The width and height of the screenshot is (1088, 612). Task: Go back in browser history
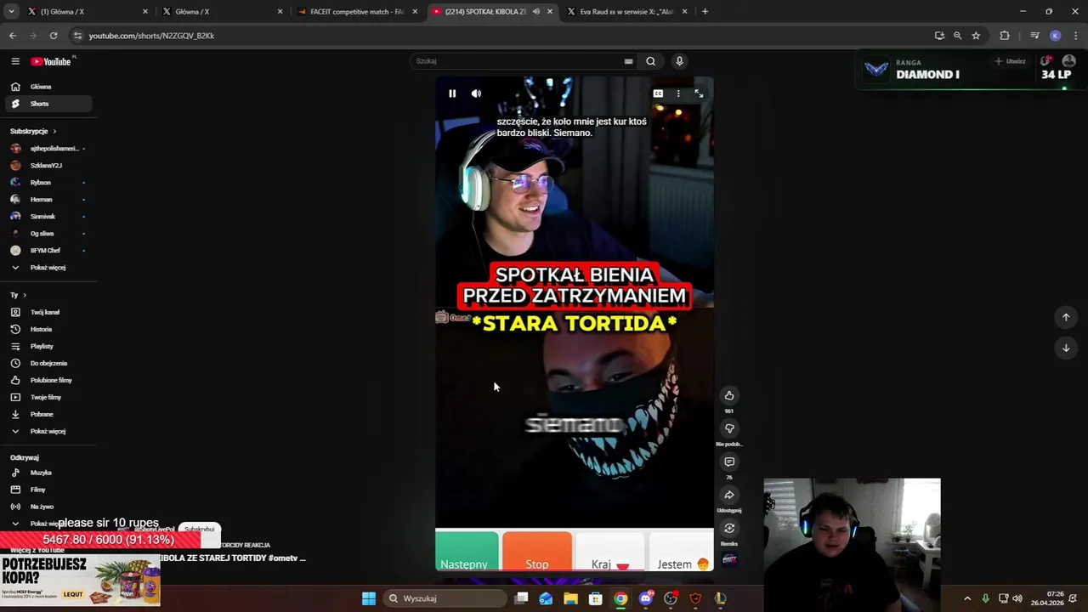pyautogui.click(x=13, y=36)
